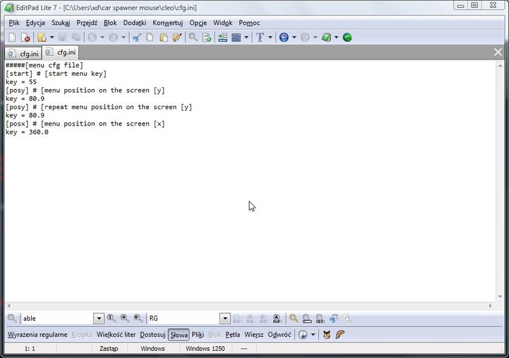Open the Dodatki menu
Screen dimensions: 509x358
135,23
